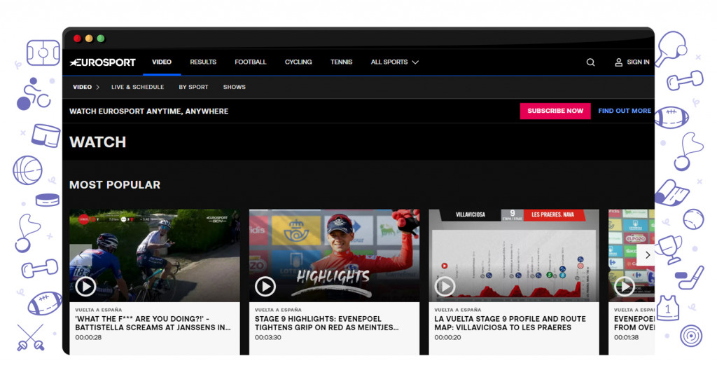Select Cycling in the top navigation

coord(298,62)
